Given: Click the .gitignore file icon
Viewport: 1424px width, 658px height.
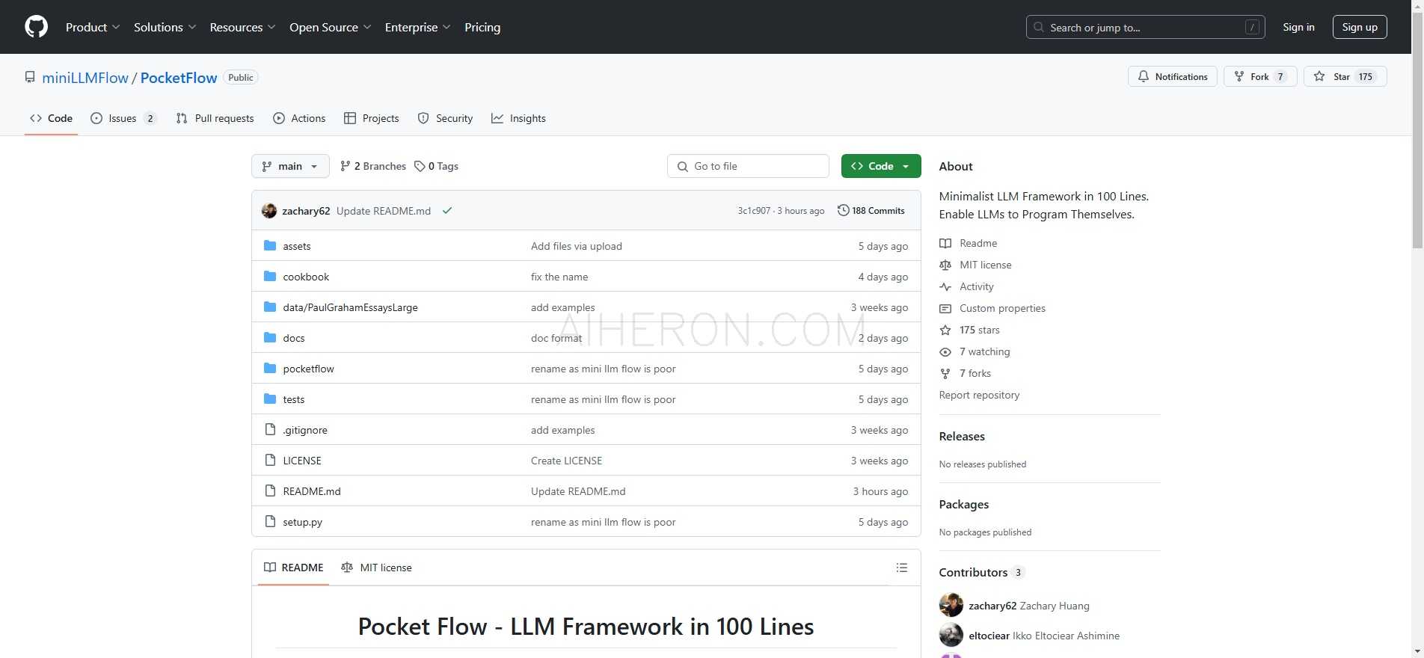Looking at the screenshot, I should 270,430.
